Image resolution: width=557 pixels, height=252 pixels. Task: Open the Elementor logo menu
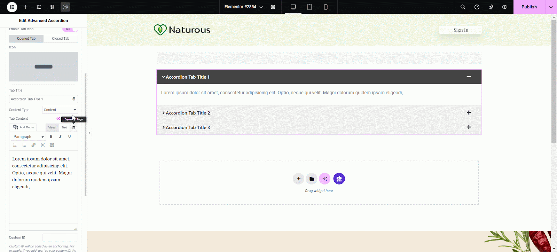click(12, 7)
